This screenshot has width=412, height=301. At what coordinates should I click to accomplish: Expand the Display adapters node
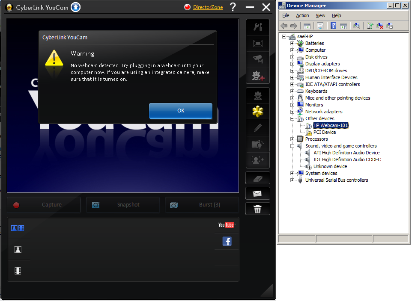(293, 64)
